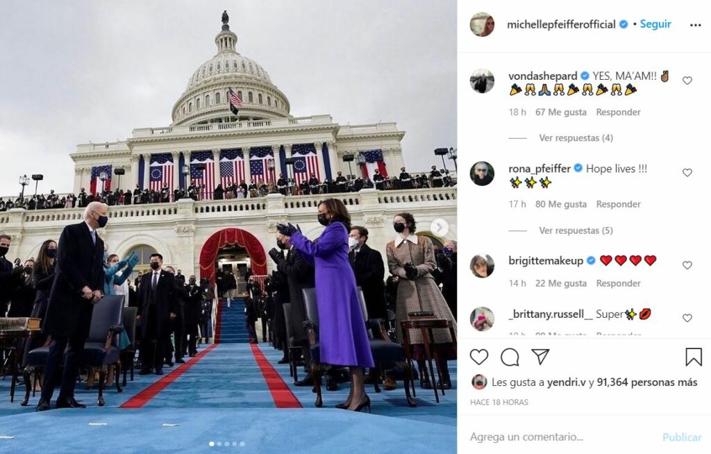Open michellepfeifferofficial profile name
The width and height of the screenshot is (711, 454).
[561, 24]
